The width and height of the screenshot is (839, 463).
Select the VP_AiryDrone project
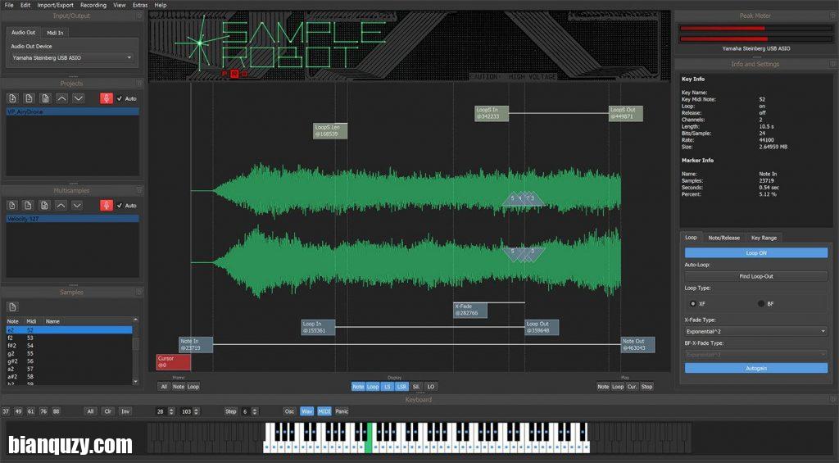(x=72, y=112)
